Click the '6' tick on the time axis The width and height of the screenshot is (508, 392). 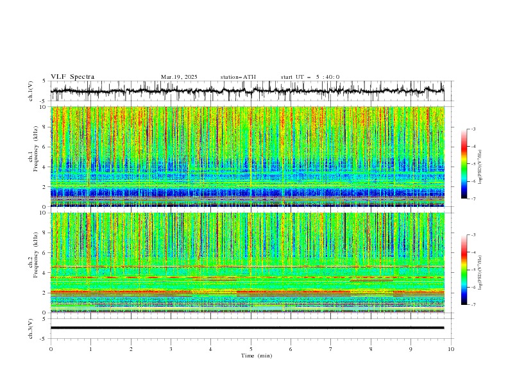[x=291, y=349]
